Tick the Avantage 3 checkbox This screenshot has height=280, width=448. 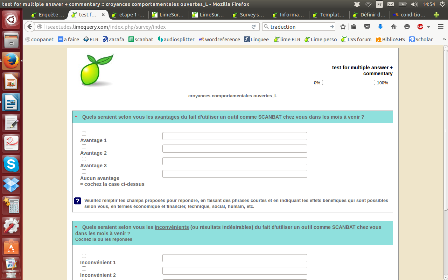pos(84,159)
